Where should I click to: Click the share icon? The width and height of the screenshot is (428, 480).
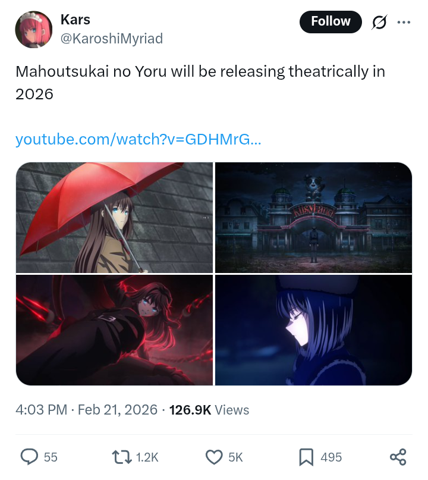coord(398,457)
